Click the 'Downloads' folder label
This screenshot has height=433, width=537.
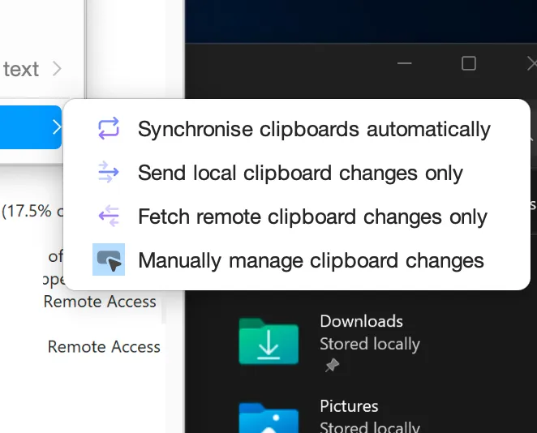(x=361, y=321)
